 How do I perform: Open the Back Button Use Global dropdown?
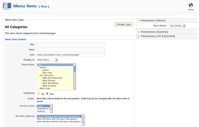pyautogui.click(x=177, y=26)
